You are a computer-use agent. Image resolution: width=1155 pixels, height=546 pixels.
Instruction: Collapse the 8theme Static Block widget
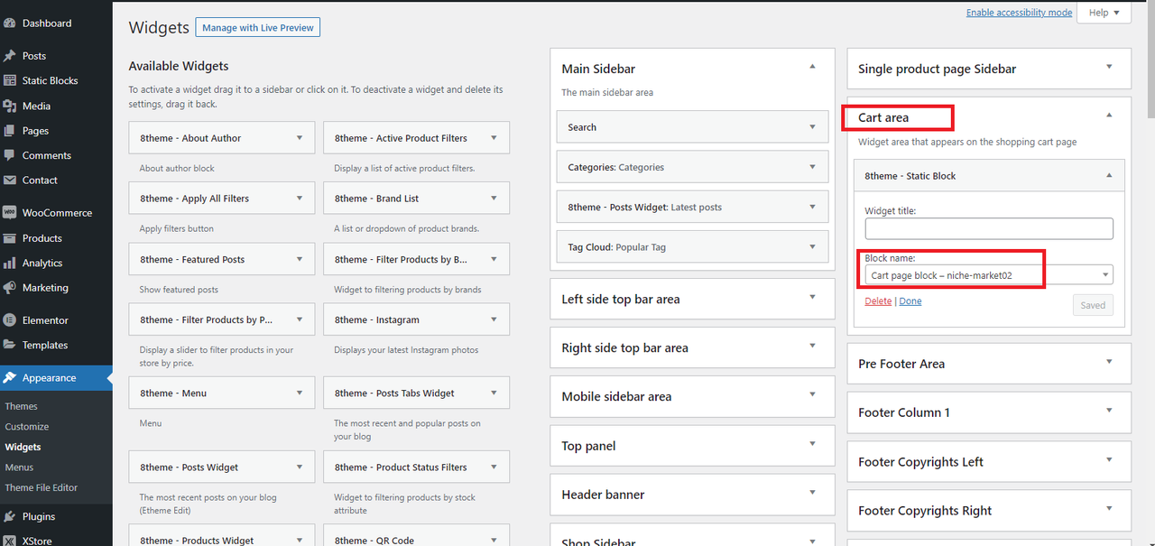pyautogui.click(x=1109, y=176)
